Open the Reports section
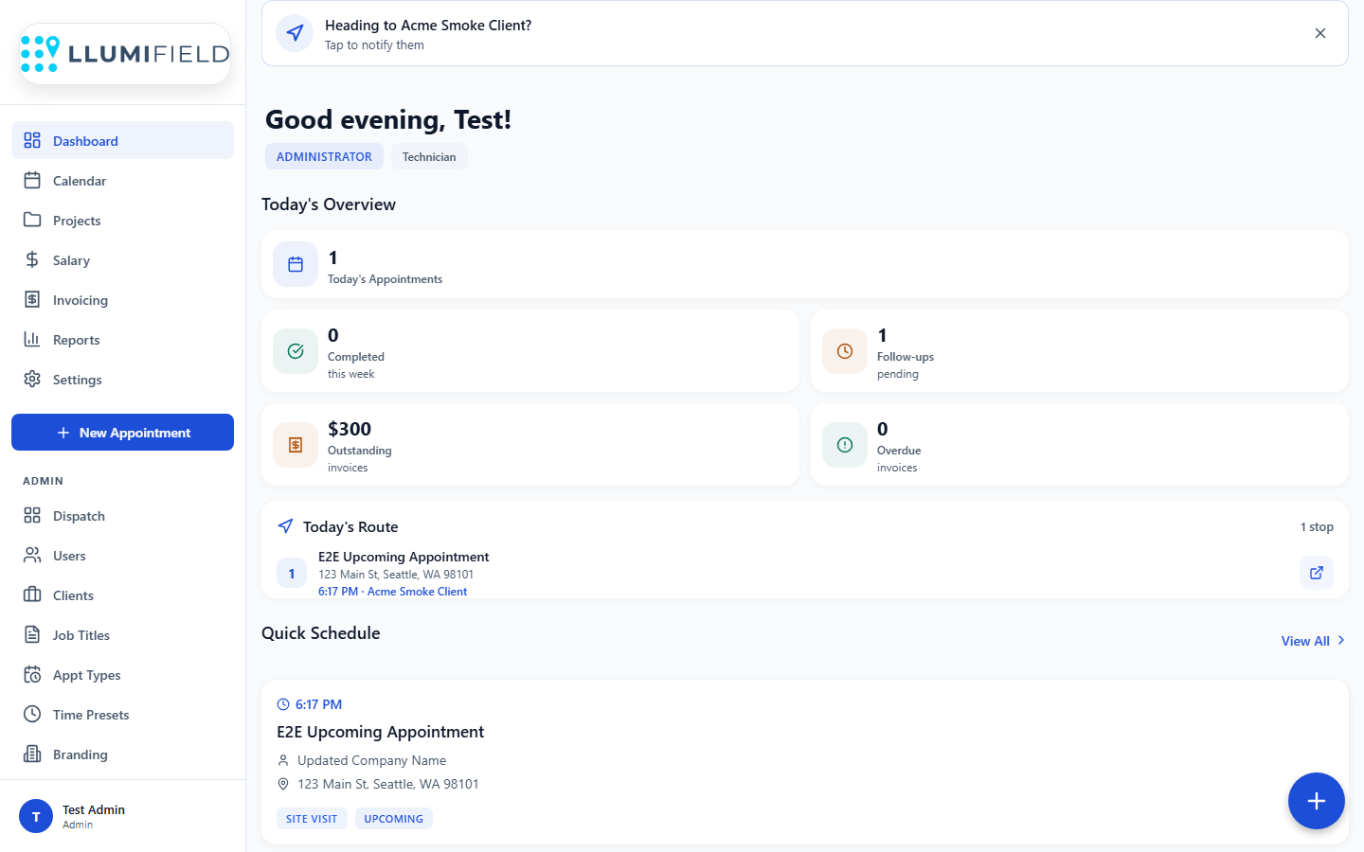 coord(122,339)
